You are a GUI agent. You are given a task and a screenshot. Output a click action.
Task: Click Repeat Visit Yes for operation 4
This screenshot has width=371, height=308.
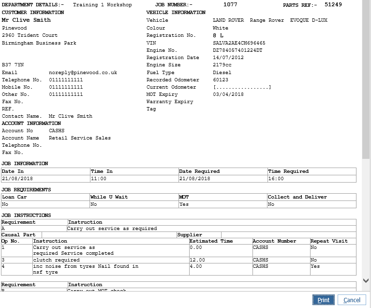(x=315, y=266)
